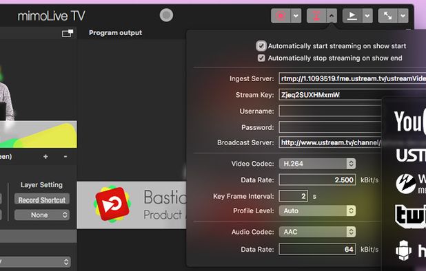Toggle Automatically stop streaming on show end
426x271 pixels.
[261, 58]
